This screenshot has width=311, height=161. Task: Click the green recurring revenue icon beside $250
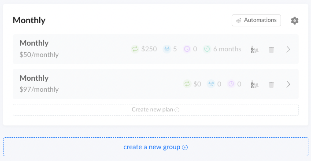pos(135,49)
